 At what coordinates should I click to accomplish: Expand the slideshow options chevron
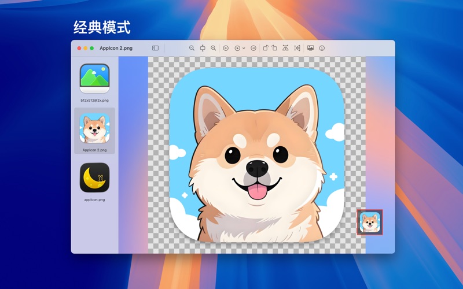244,49
